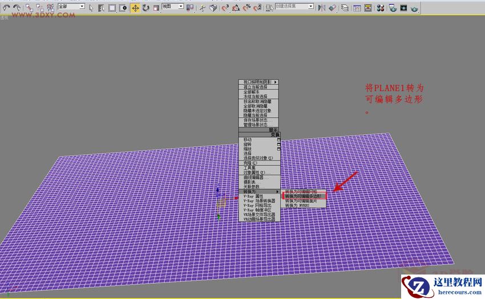Screen dimensions: 485x299
Task: Select the Unlink selection tool
Action: tap(39, 8)
